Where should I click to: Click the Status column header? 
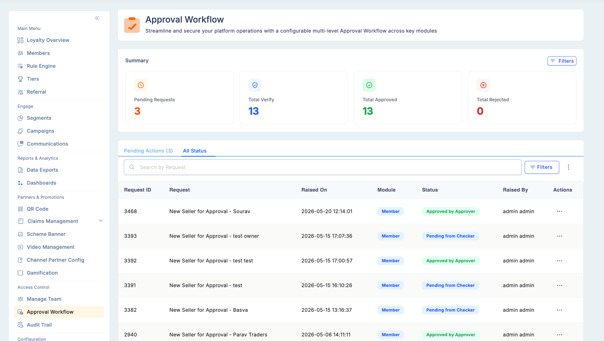(430, 190)
